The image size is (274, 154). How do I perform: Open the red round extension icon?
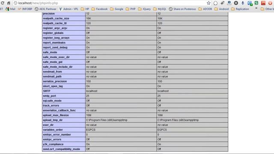click(270, 3)
